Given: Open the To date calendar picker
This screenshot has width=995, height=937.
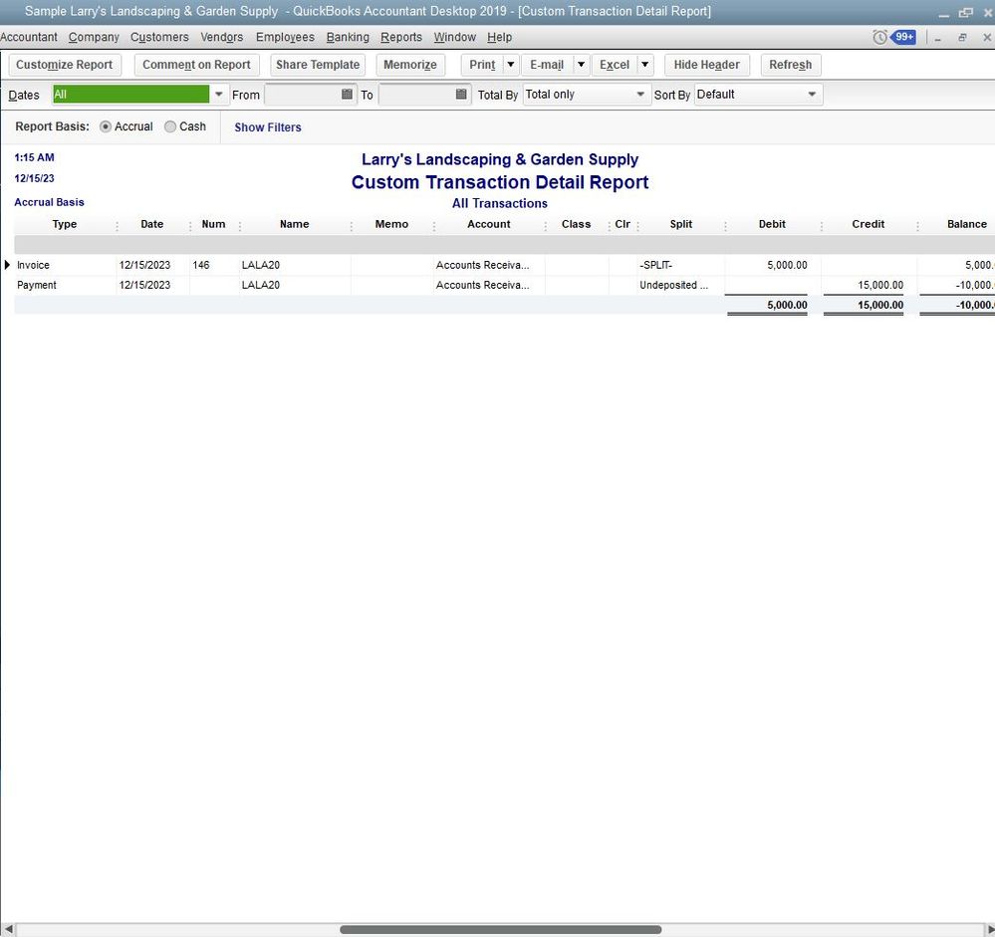Looking at the screenshot, I should [461, 95].
